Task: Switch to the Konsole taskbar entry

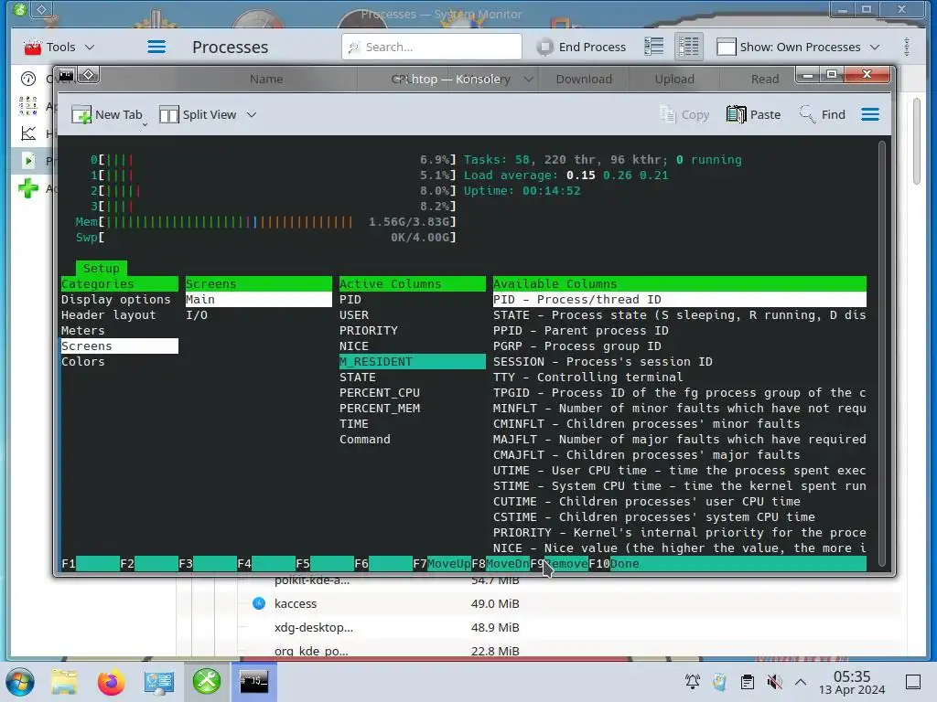Action: point(254,682)
